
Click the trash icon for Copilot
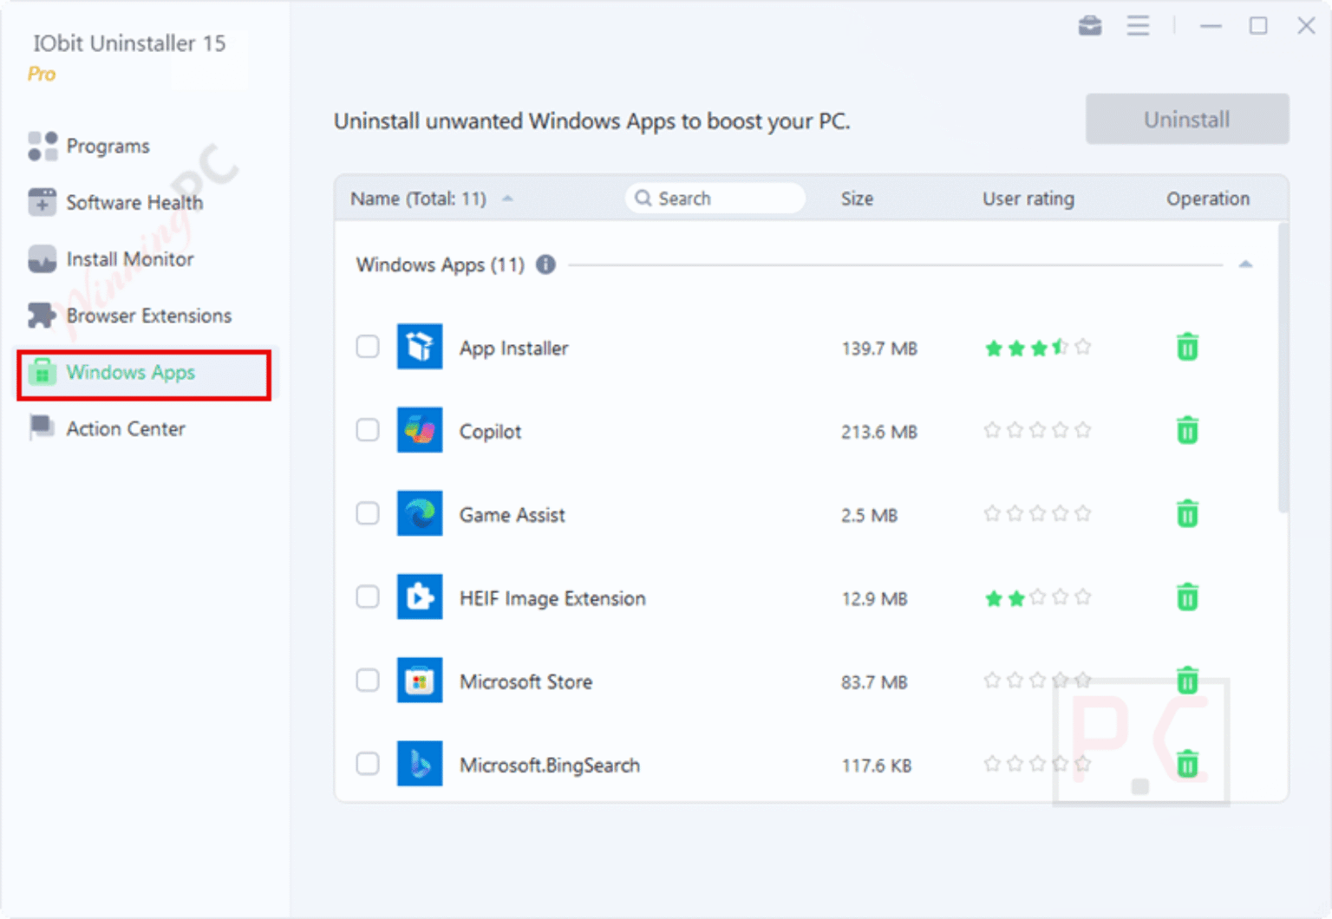(x=1187, y=430)
